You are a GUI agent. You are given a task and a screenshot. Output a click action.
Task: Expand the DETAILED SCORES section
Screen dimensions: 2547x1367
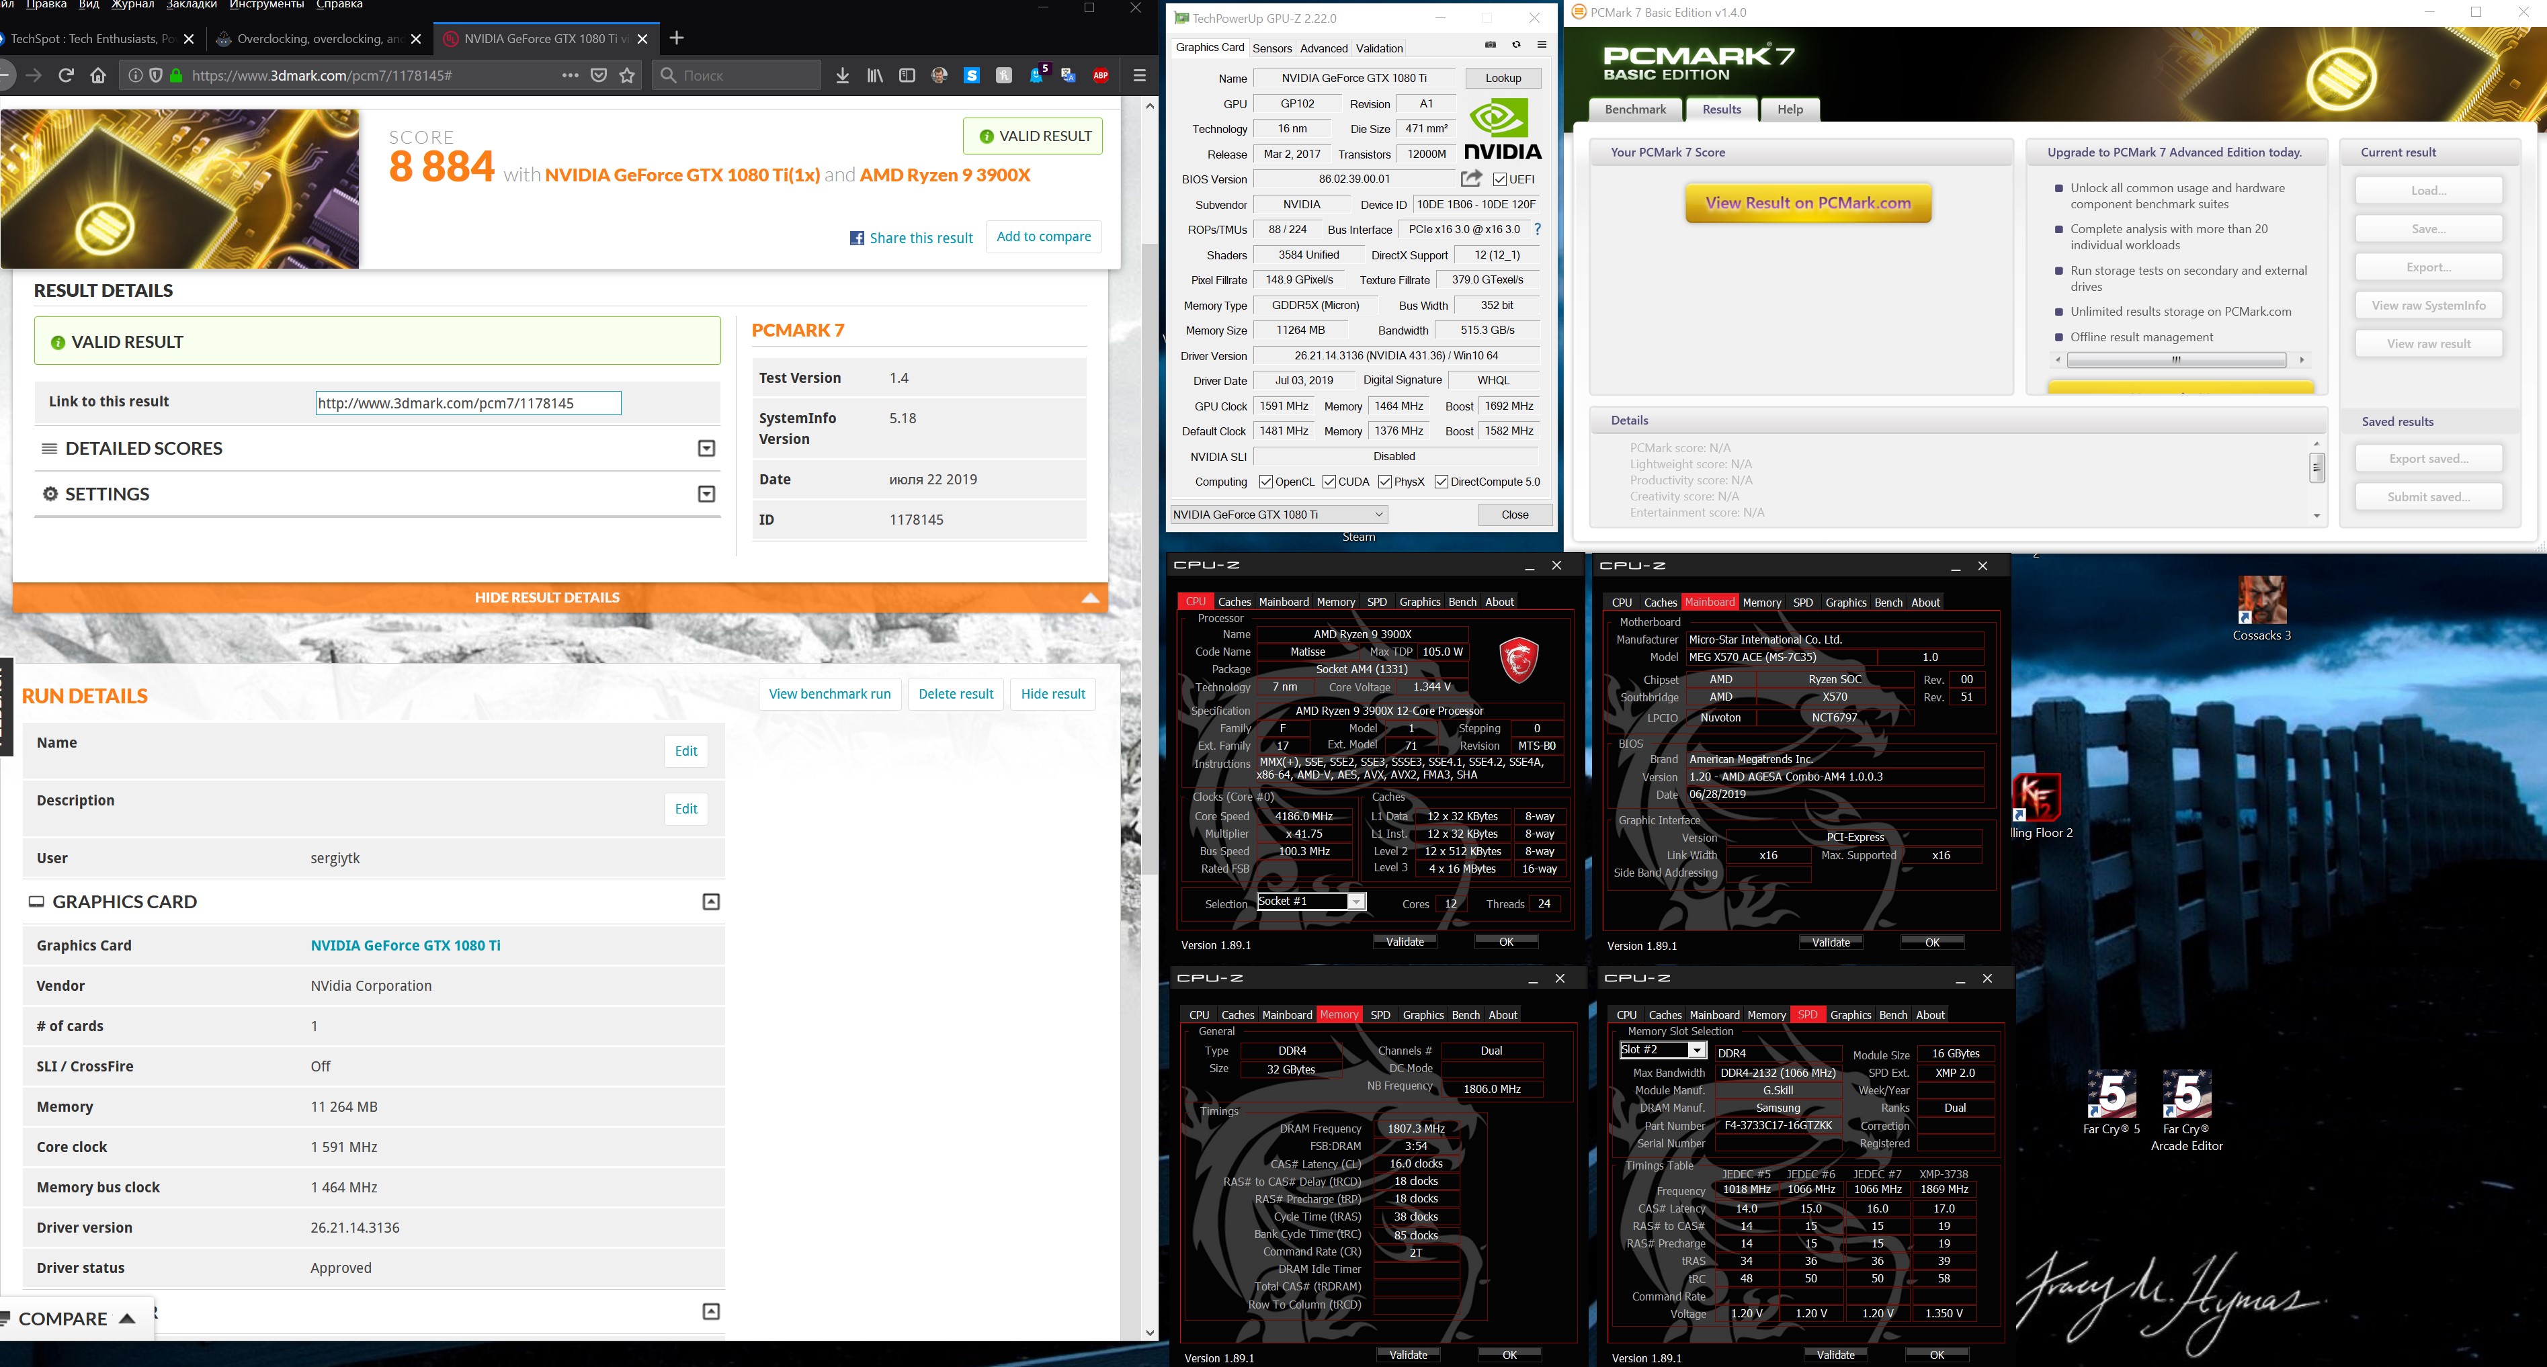click(x=706, y=449)
